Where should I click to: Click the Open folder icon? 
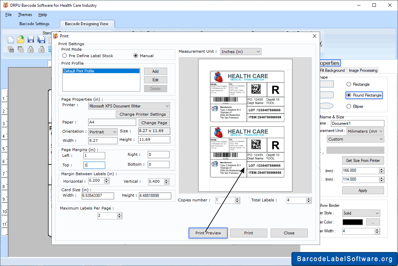tap(21, 39)
